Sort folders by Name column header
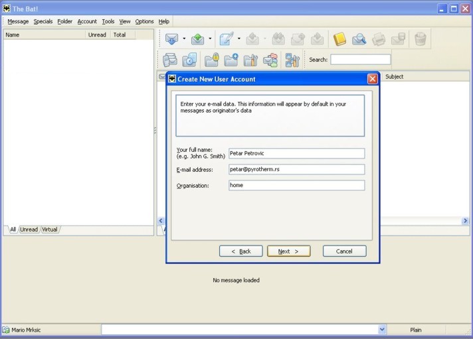 click(45, 34)
